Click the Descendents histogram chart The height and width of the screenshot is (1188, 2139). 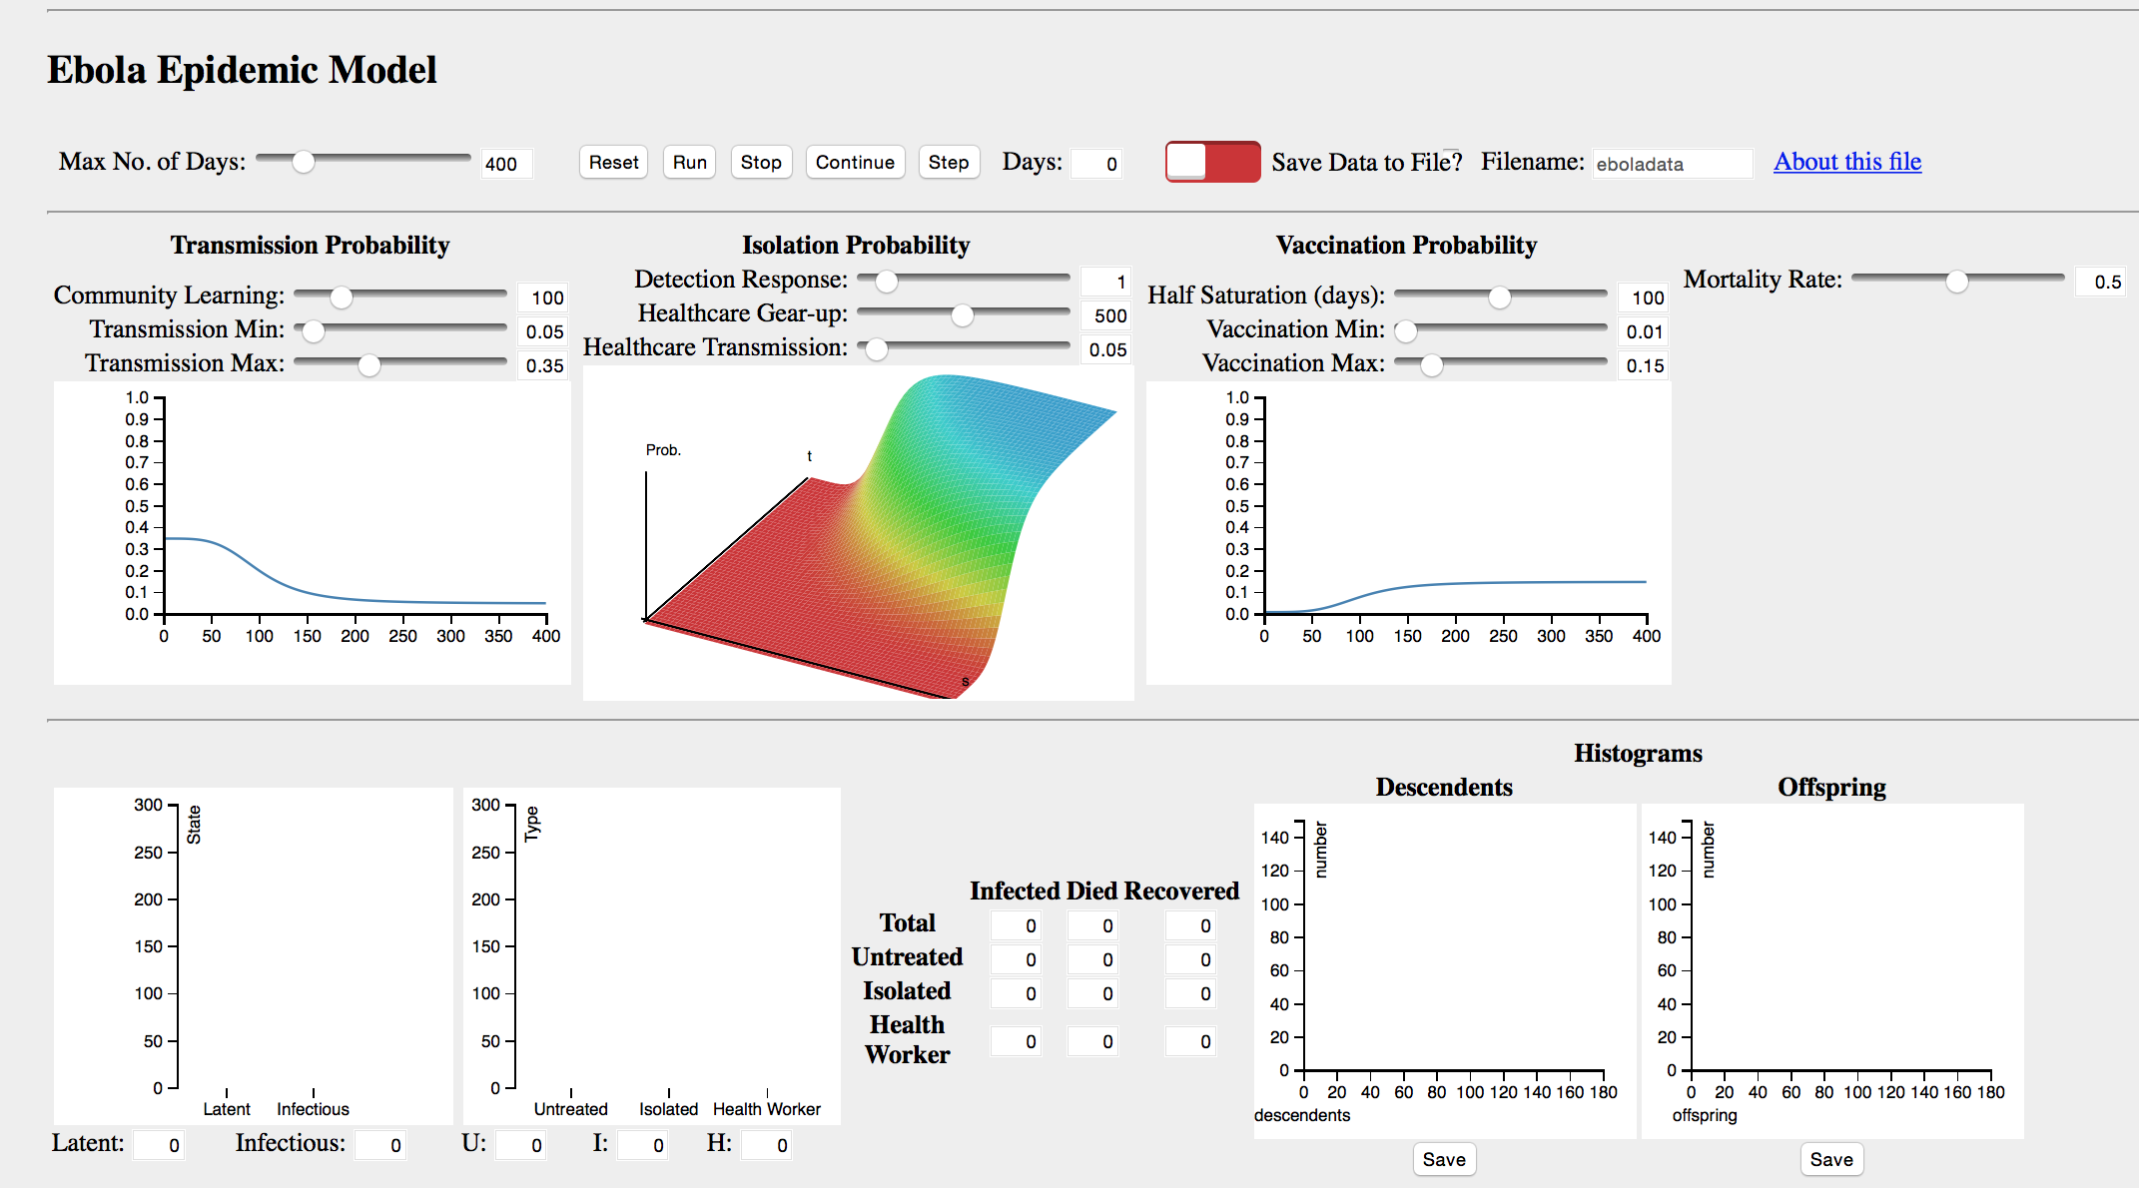tap(1445, 970)
